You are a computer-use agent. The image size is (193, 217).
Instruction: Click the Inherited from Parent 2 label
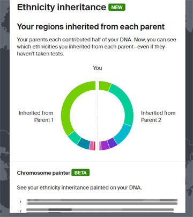[158, 117]
